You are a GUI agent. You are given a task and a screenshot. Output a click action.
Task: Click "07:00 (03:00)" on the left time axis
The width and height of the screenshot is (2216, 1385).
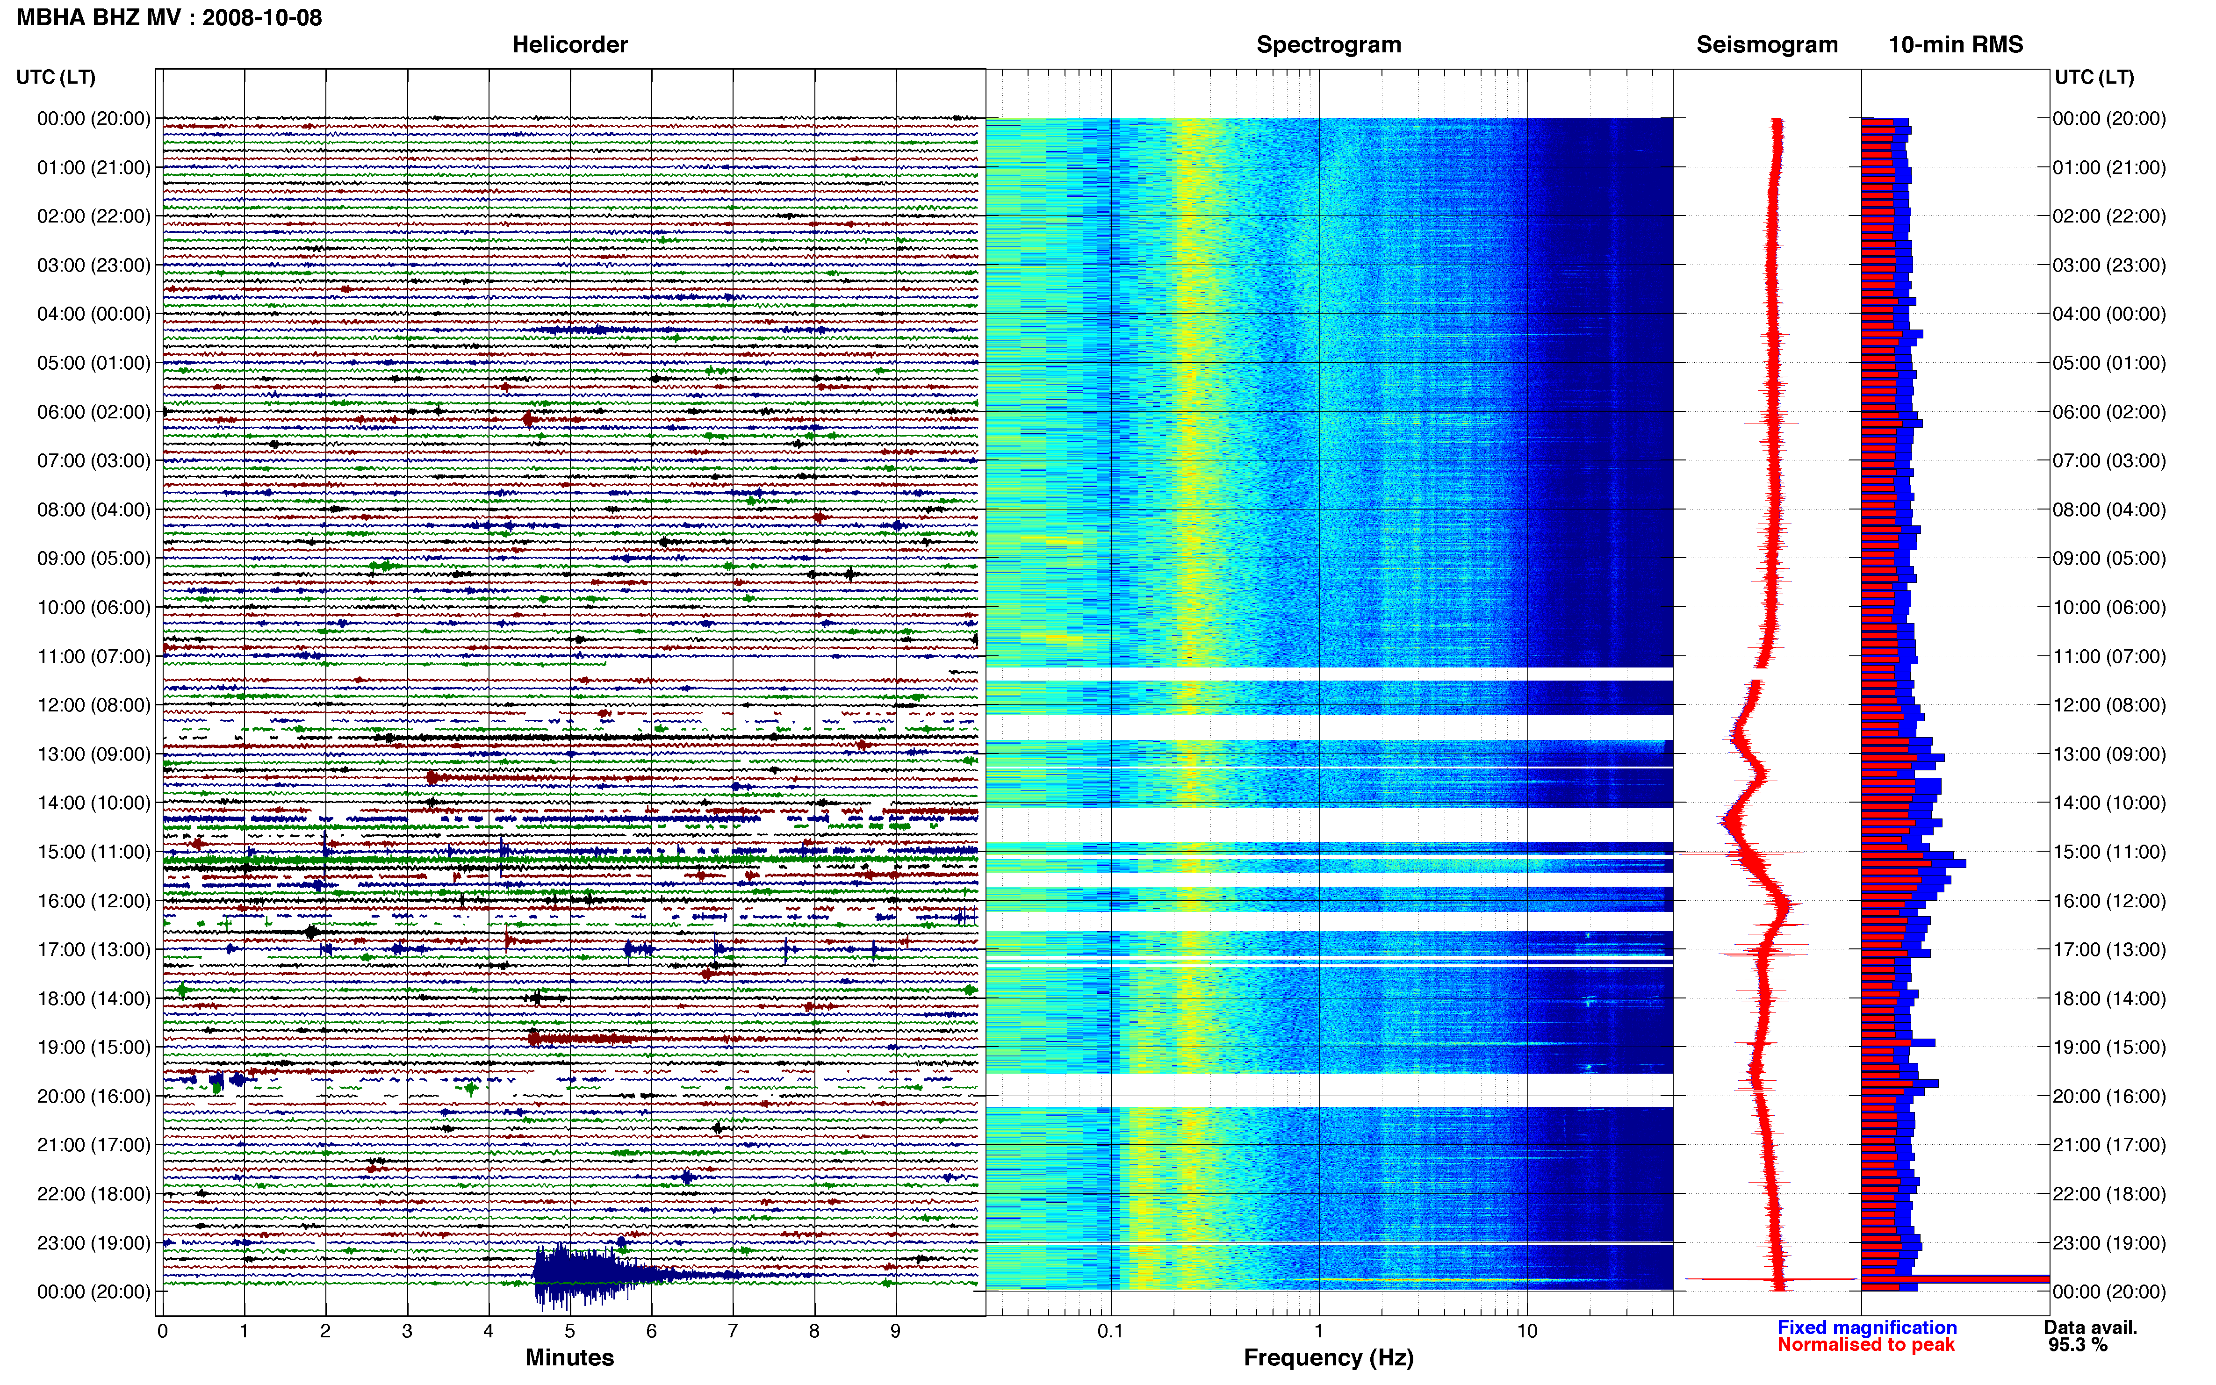pyautogui.click(x=94, y=461)
